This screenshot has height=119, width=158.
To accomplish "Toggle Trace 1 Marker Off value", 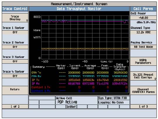I will (15, 33).
